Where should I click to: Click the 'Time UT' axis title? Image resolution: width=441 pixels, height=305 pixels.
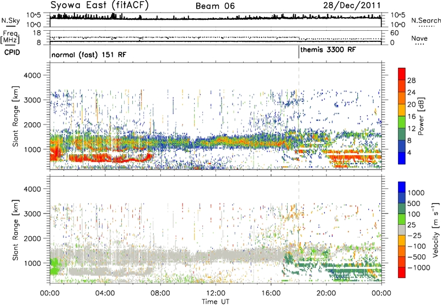(x=216, y=302)
